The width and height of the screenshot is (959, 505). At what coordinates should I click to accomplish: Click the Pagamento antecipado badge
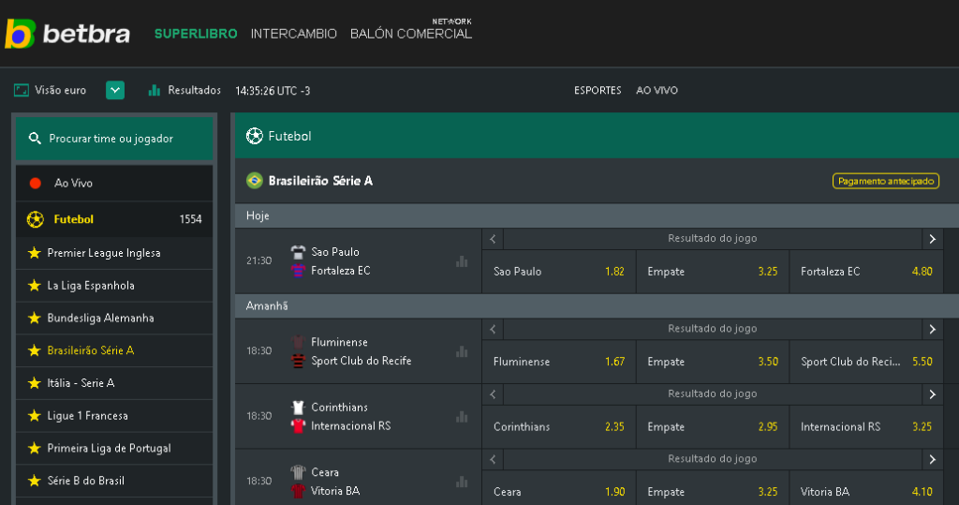click(x=885, y=181)
